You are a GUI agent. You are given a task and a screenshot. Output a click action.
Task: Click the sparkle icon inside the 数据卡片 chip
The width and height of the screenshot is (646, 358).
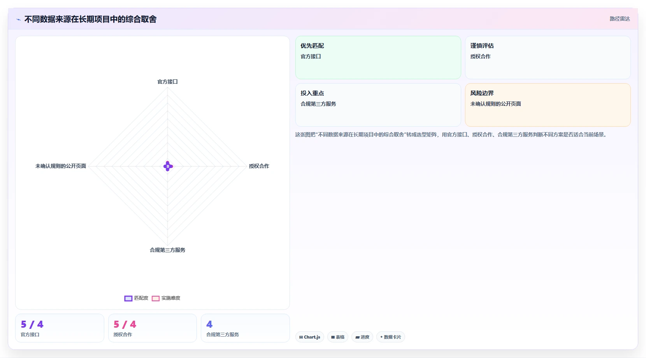point(381,337)
